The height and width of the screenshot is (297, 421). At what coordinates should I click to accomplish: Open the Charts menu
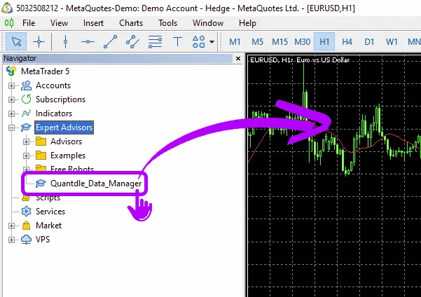tap(131, 23)
